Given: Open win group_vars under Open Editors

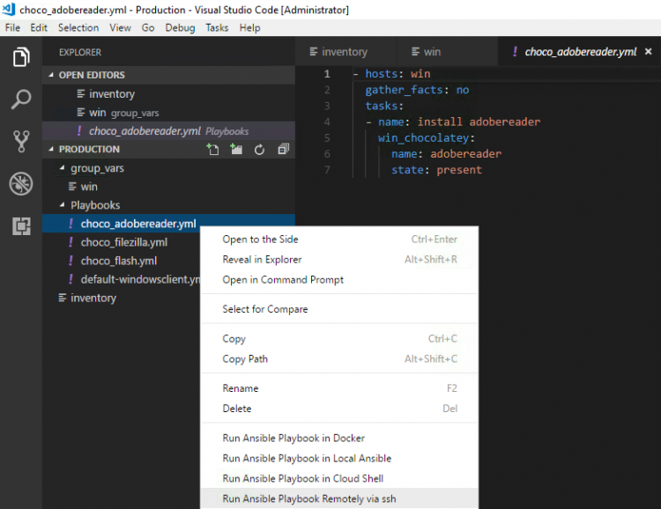Looking at the screenshot, I should click(168, 113).
